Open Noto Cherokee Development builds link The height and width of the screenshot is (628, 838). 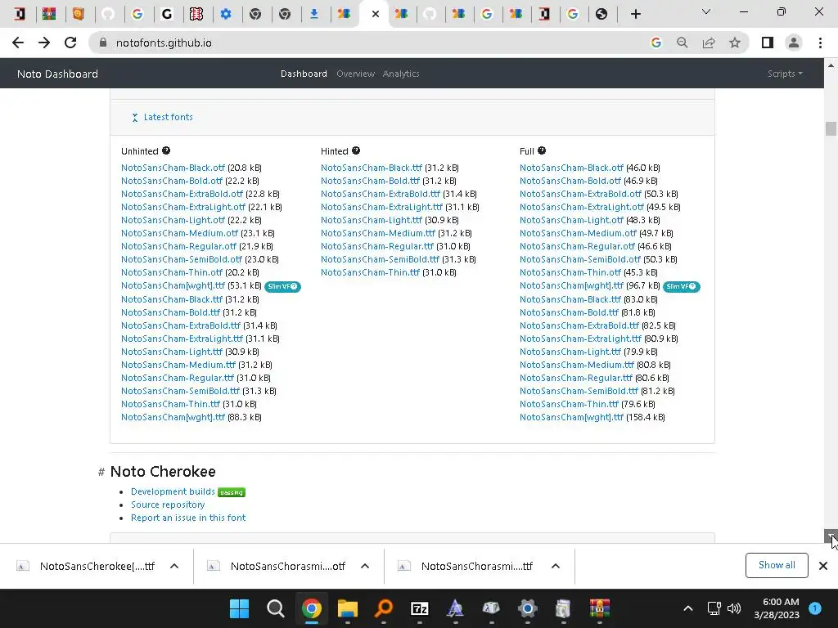point(173,491)
